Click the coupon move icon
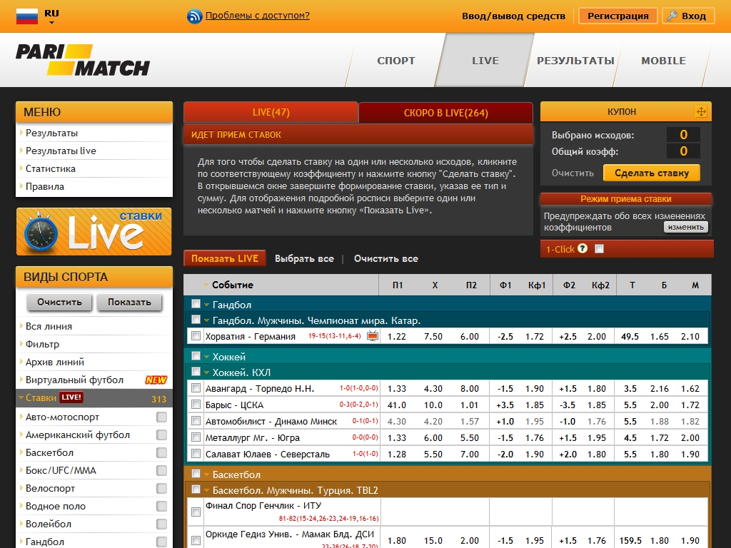Screen dimensions: 731x548 701,112
